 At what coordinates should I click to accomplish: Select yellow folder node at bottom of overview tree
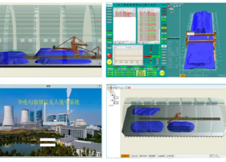[111, 105]
